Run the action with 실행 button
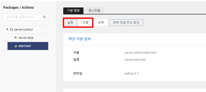 70,23
